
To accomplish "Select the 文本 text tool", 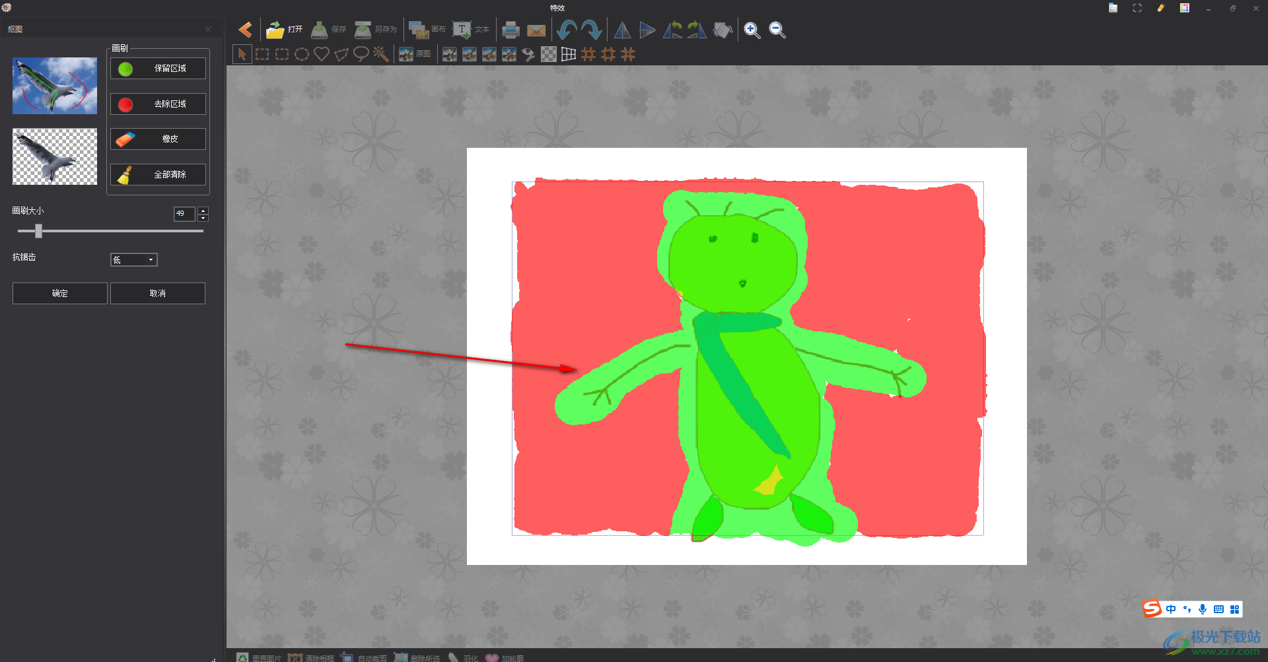I will click(471, 30).
